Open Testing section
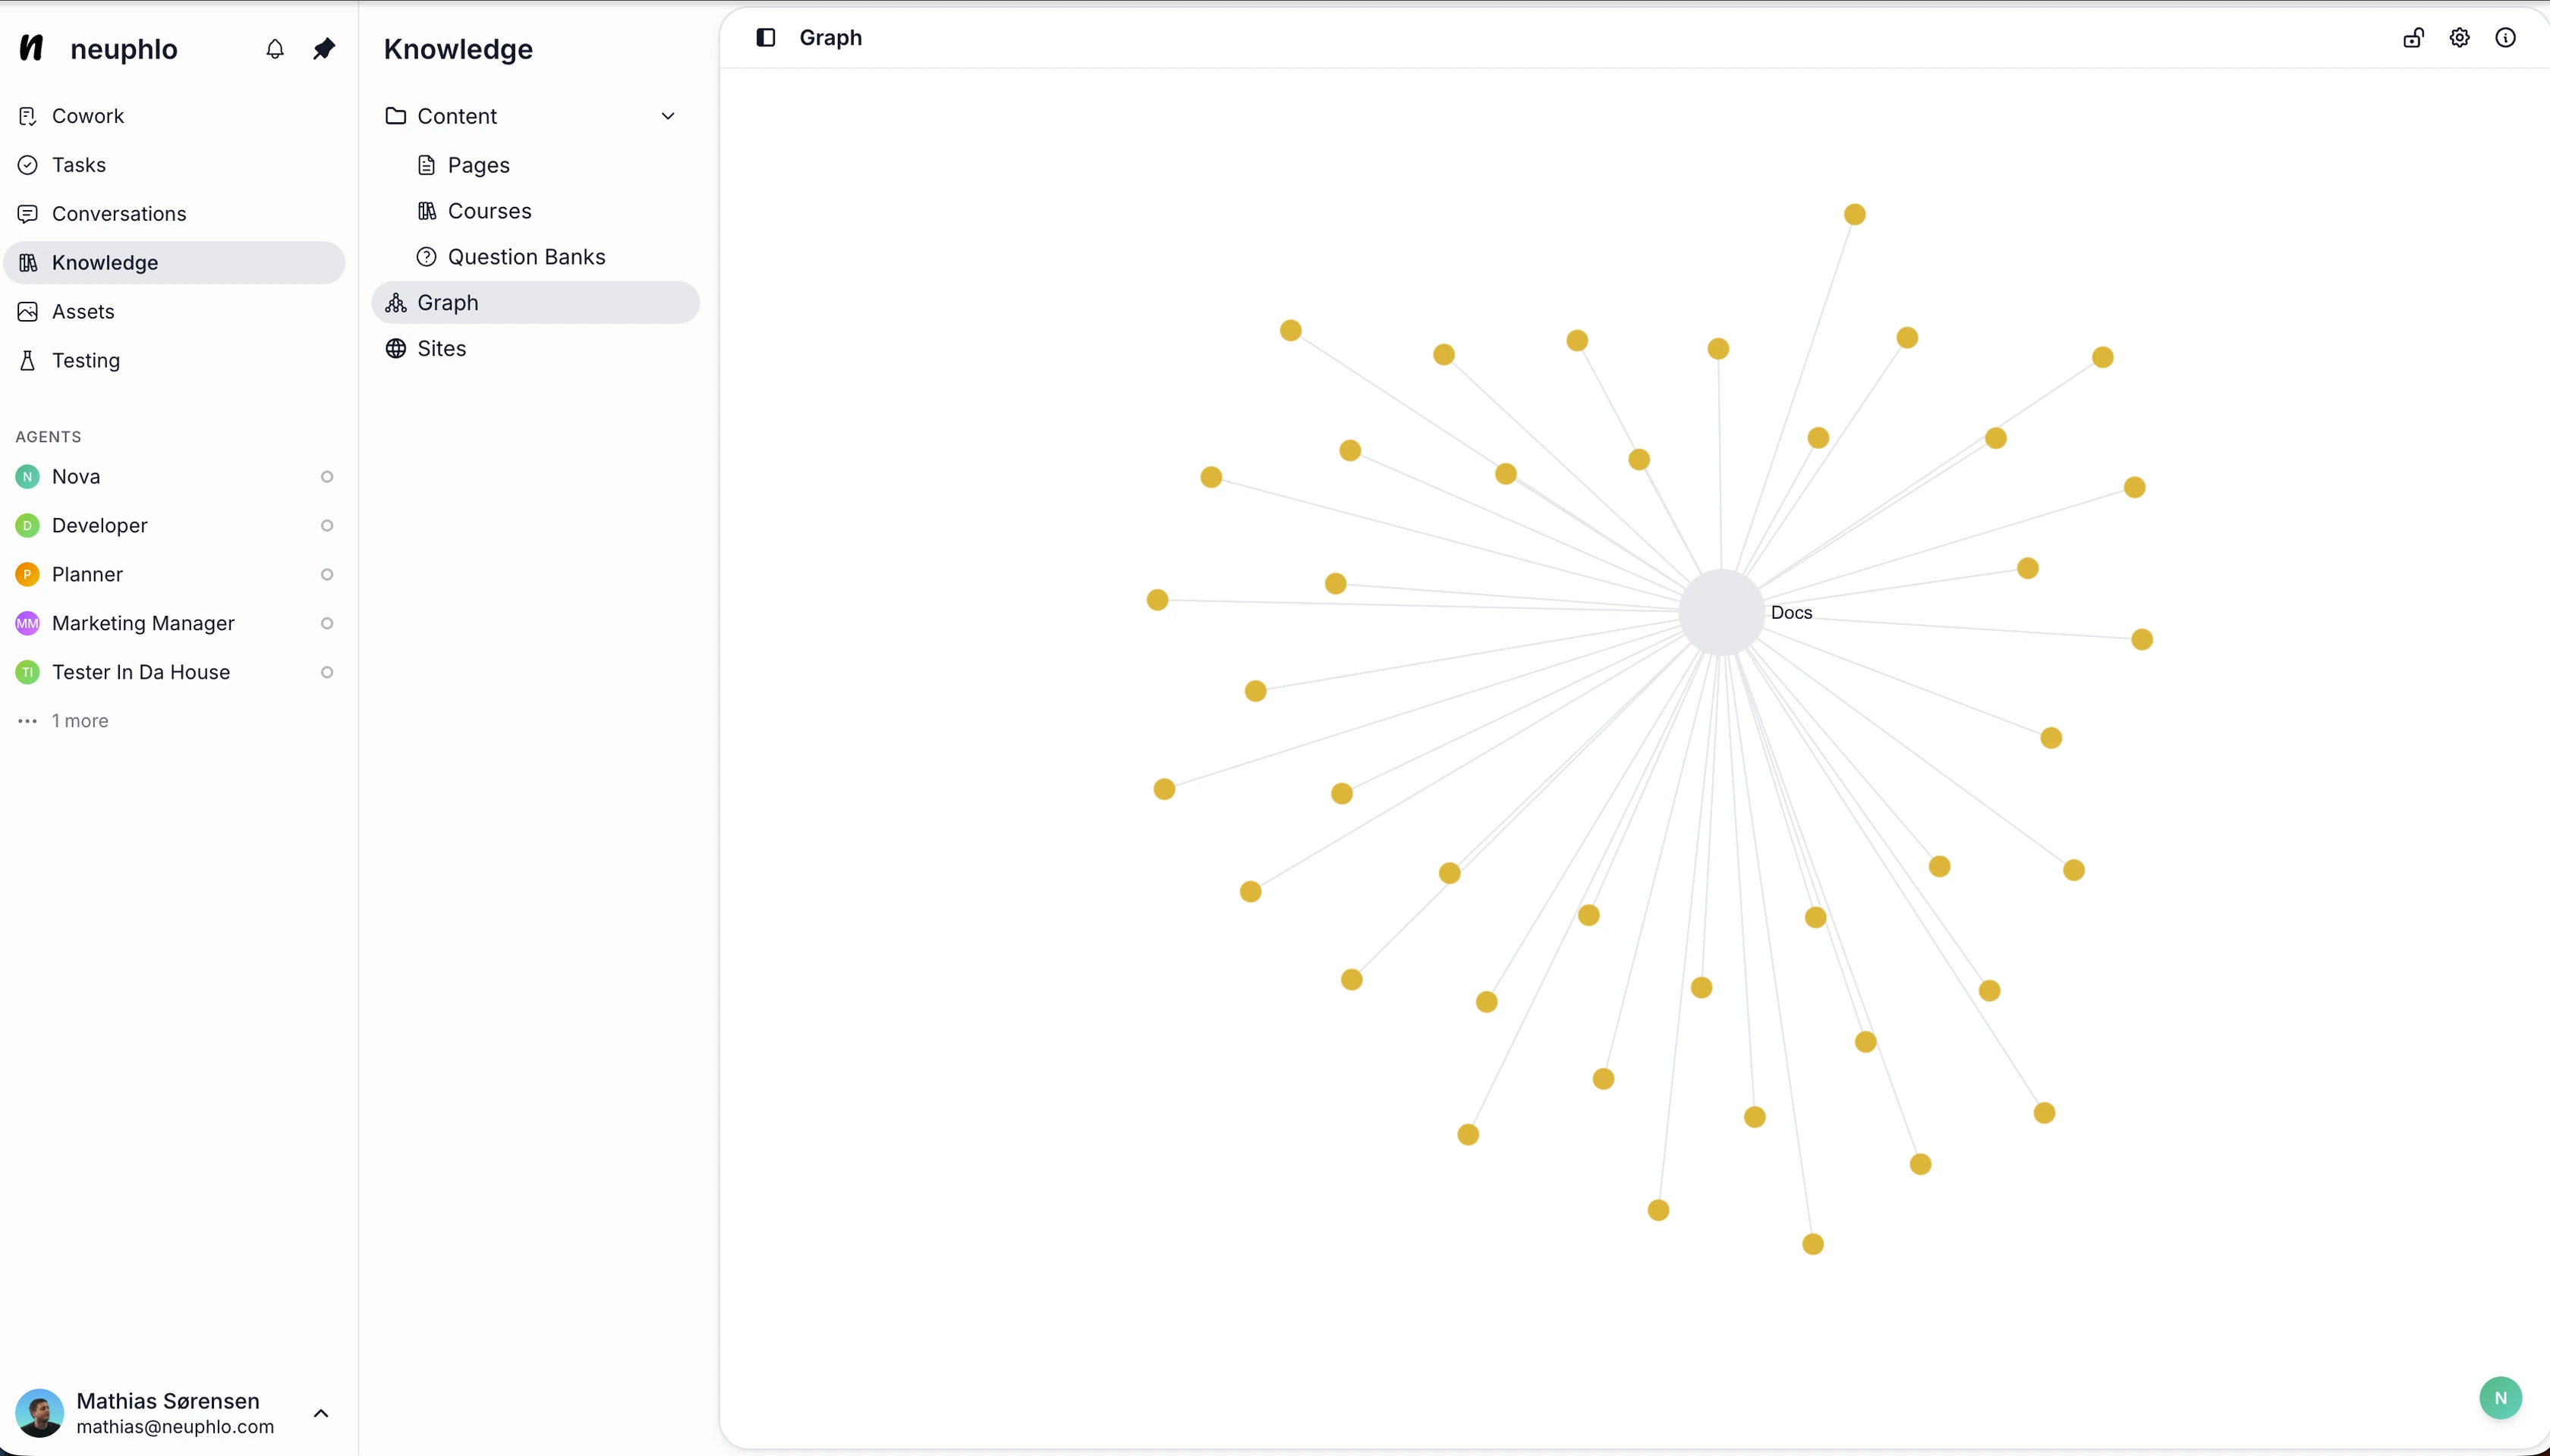 pos(174,361)
